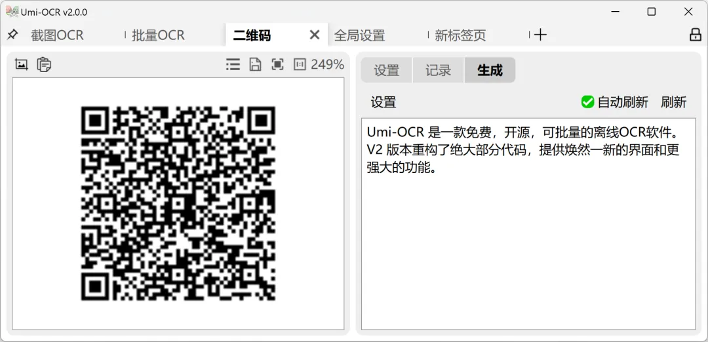Close the Umi-OCR window
Screen dimensions: 708x342
[688, 12]
